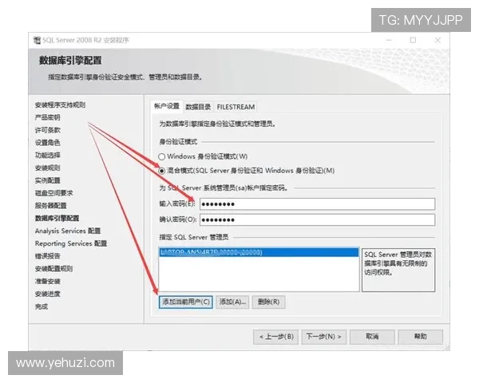Minimize the SQL Server installer window
The width and height of the screenshot is (479, 383).
(390, 41)
